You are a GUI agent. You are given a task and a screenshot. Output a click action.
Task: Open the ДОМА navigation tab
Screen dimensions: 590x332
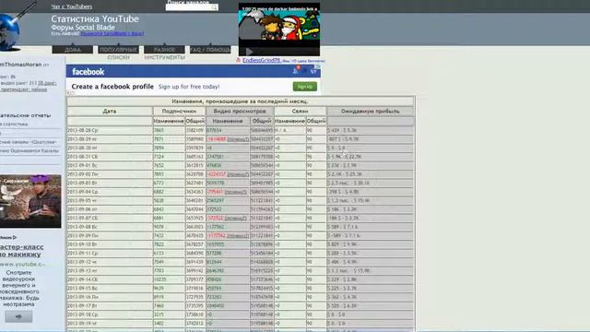click(72, 49)
